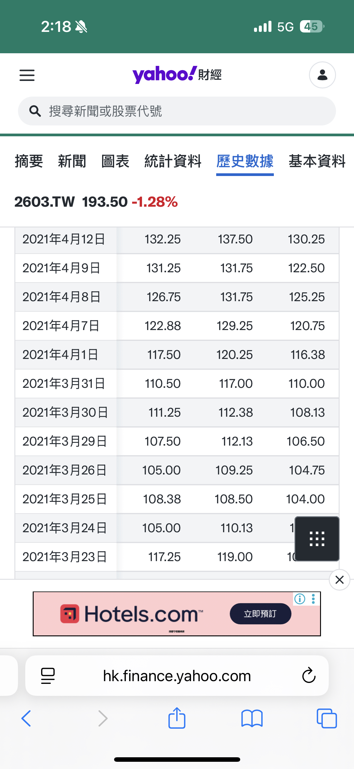Open the Safari share sheet

(177, 718)
